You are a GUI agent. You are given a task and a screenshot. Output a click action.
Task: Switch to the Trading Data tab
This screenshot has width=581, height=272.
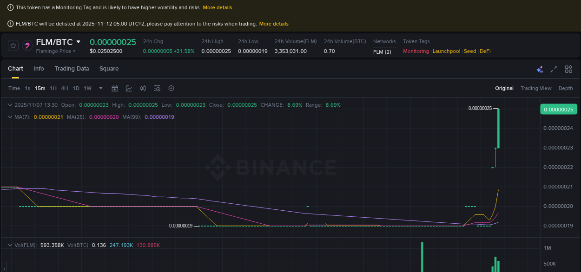(x=72, y=69)
